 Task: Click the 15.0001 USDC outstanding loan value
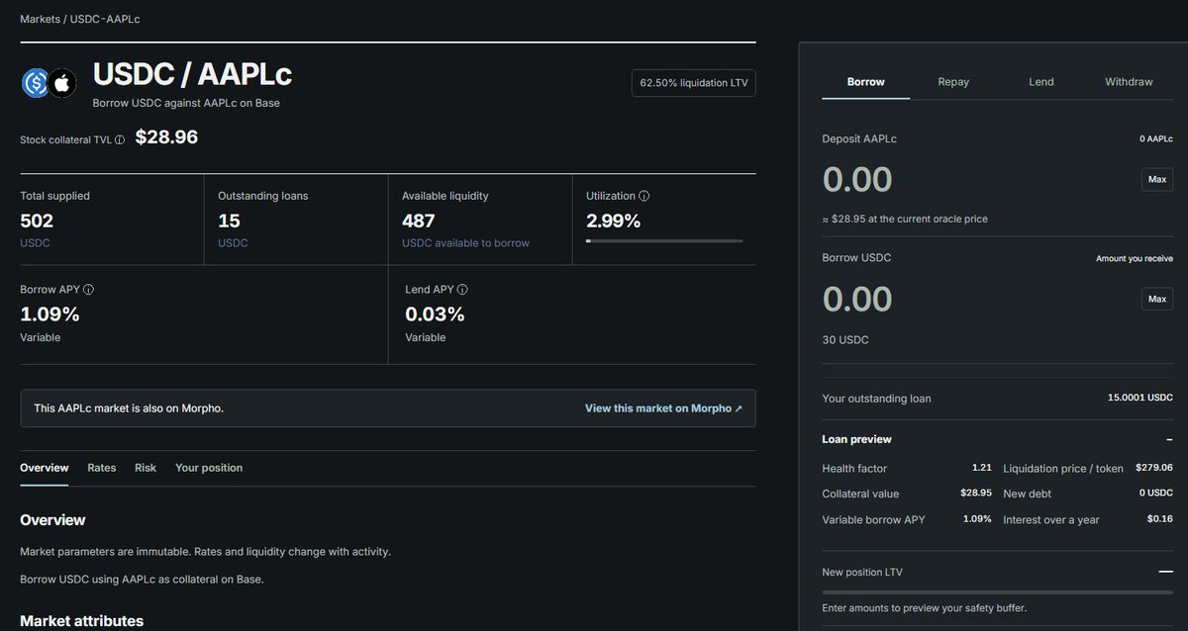click(x=1139, y=398)
